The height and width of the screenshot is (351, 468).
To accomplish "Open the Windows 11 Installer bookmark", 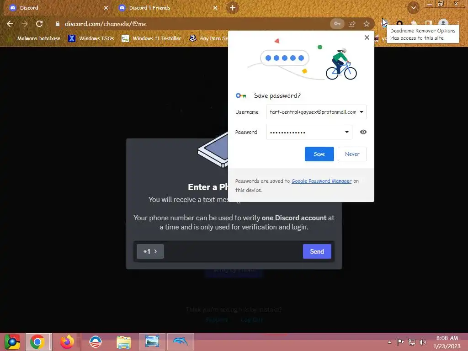I will tap(152, 38).
